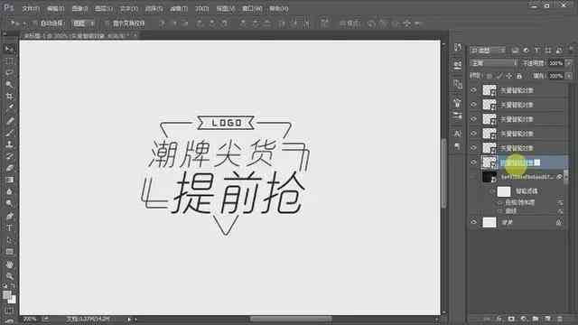Select the Rectangular Marquee tool
The height and width of the screenshot is (325, 578).
[9, 61]
